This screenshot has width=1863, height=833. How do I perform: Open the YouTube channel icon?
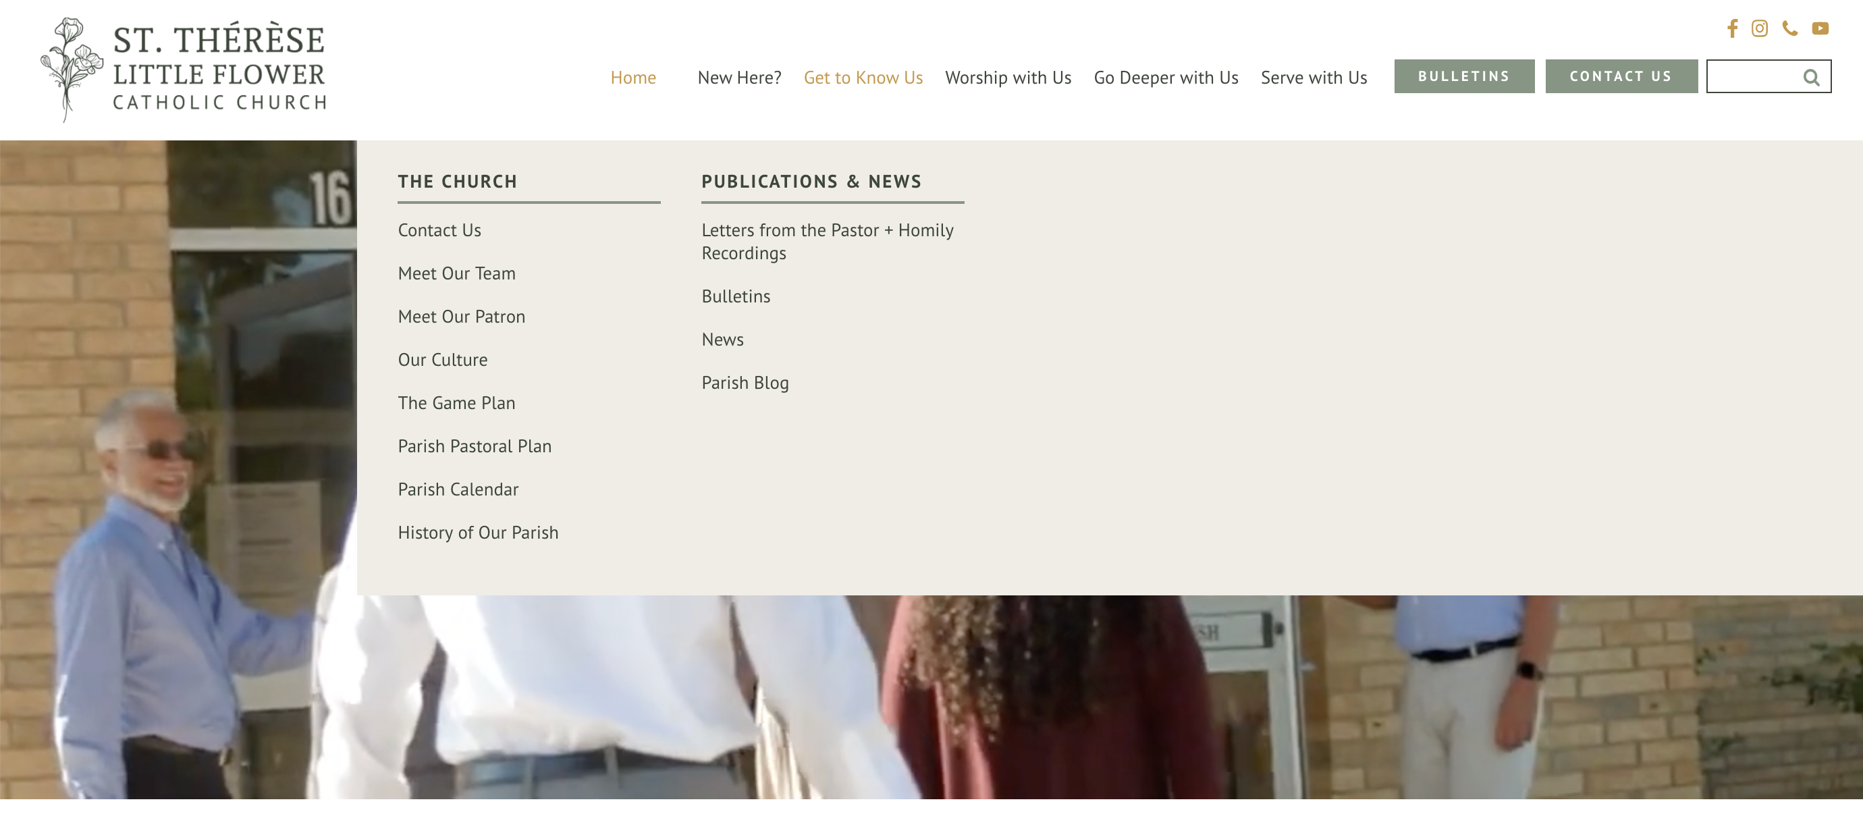pos(1820,28)
